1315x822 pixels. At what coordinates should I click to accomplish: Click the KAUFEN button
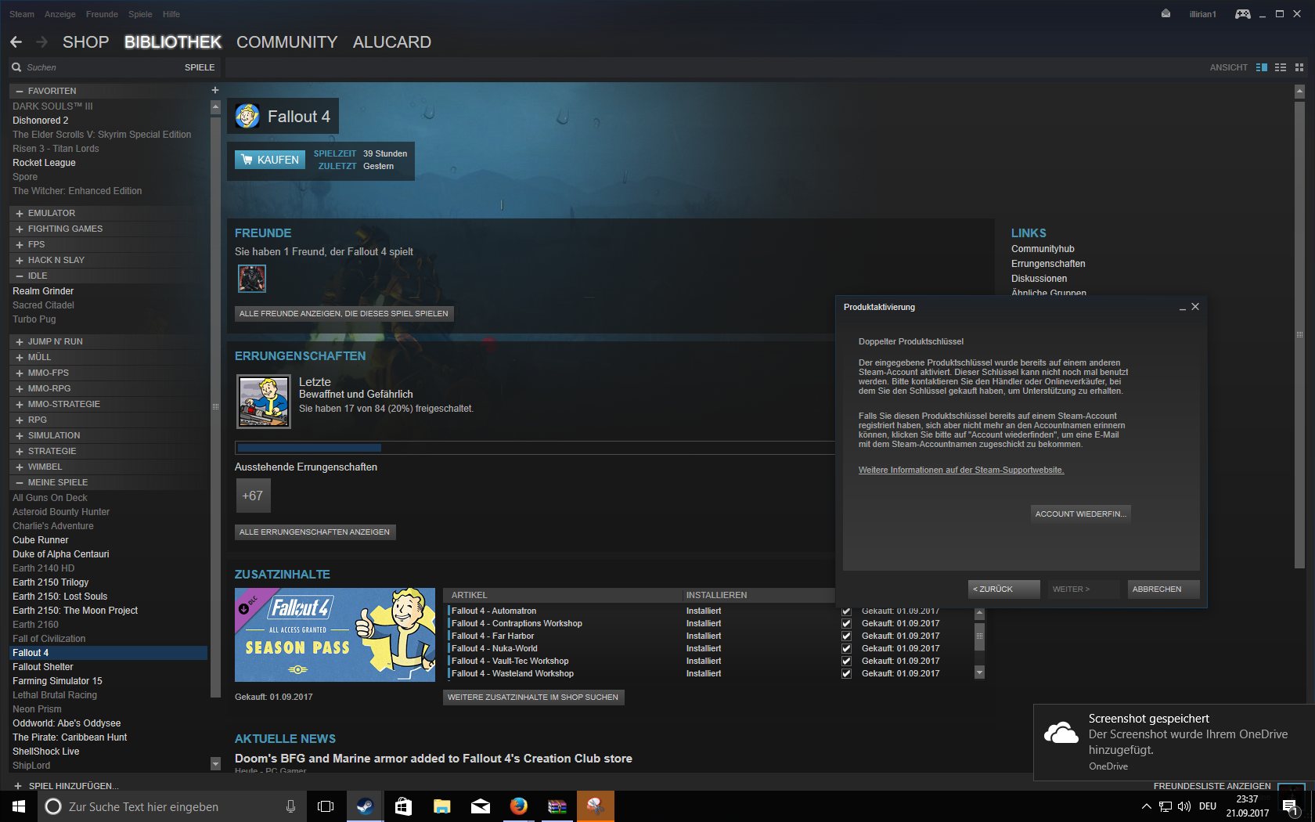(270, 160)
